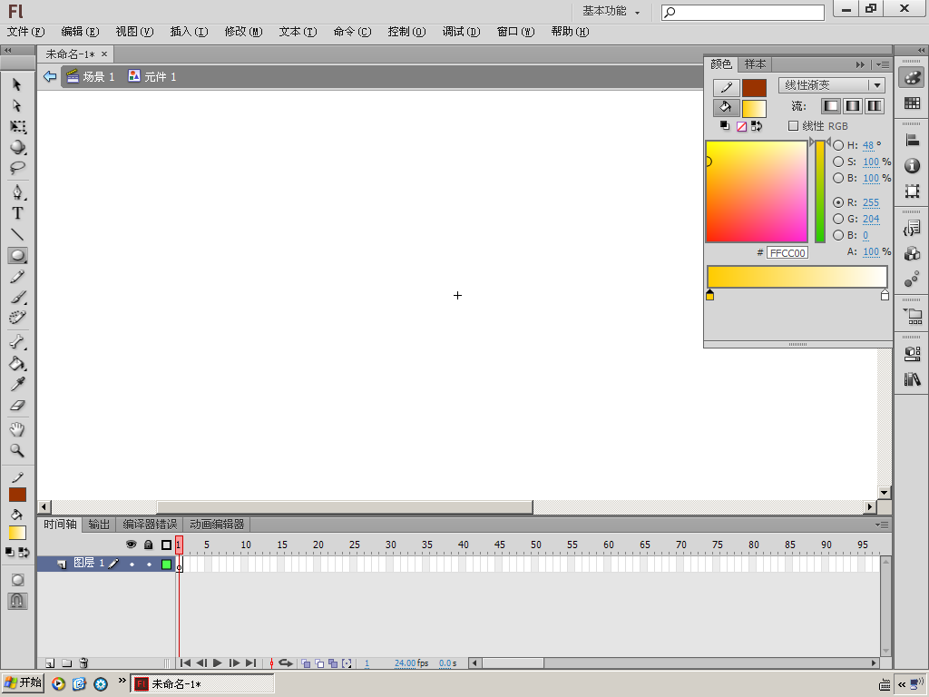Select the Paint Bucket tool
929x697 pixels.
(17, 364)
